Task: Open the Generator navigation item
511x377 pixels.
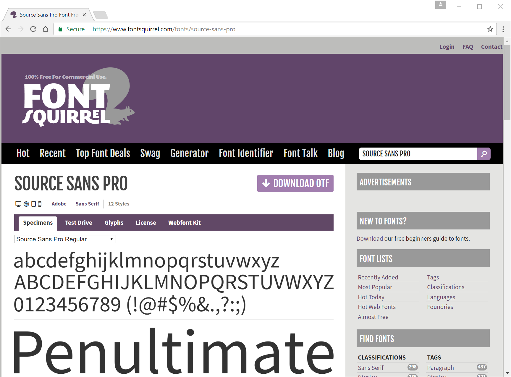Action: (190, 153)
